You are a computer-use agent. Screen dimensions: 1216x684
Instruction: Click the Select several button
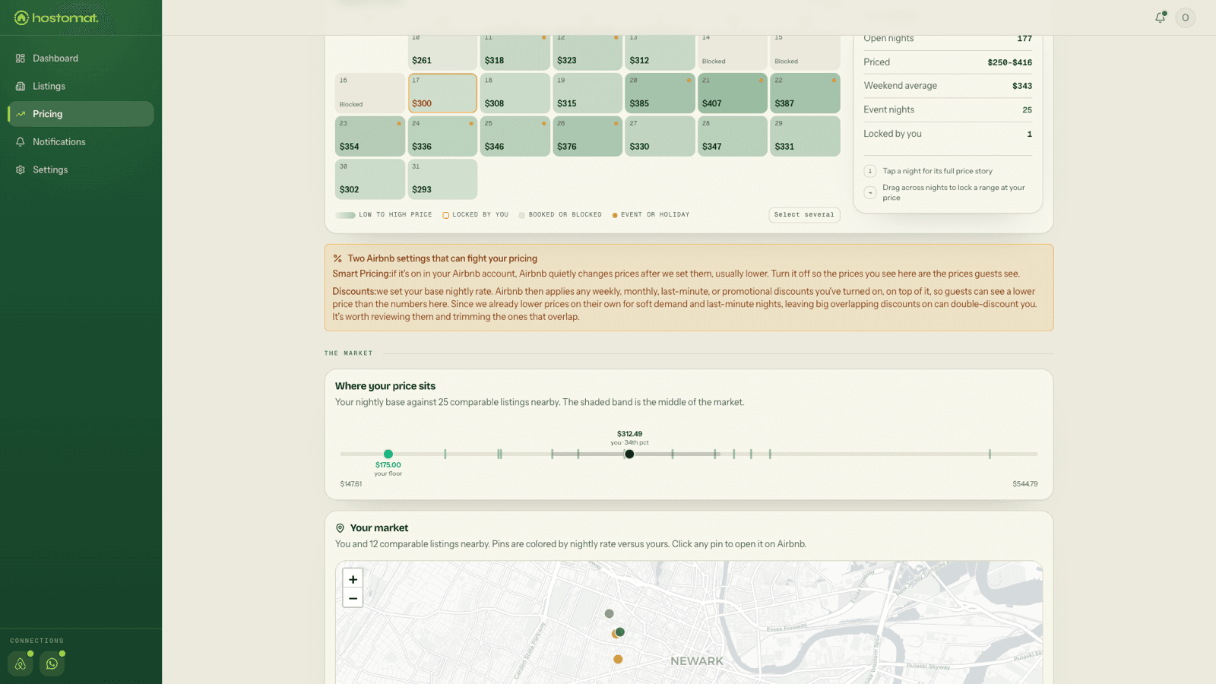(804, 214)
